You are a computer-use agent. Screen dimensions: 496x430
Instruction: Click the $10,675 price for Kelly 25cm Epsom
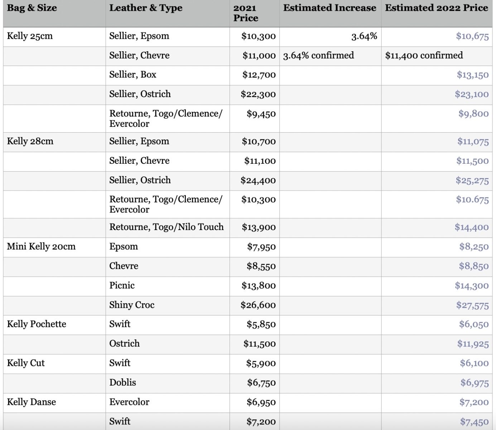[x=472, y=36]
